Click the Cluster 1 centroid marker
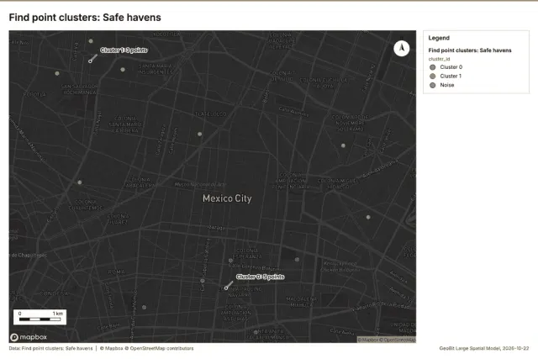Viewport: 538px width, 359px height. tap(90, 61)
